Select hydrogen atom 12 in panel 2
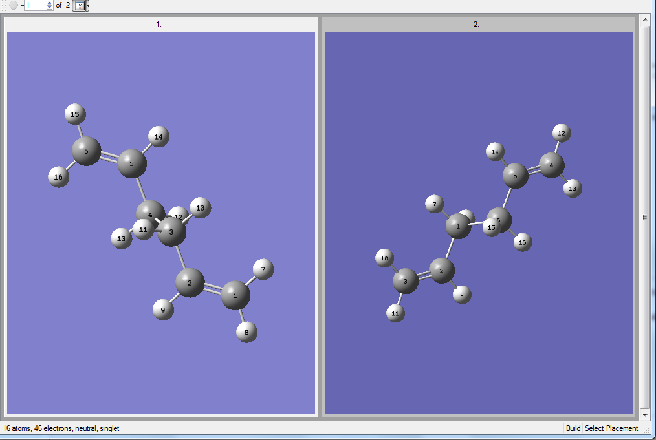Viewport: 656px width, 440px height. 562,133
